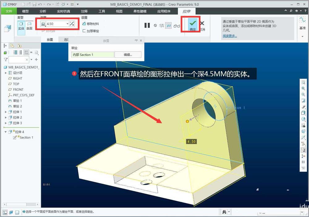Expand the 基准 datum dropdown
Screen dimensions: 309x217
(x=303, y=36)
